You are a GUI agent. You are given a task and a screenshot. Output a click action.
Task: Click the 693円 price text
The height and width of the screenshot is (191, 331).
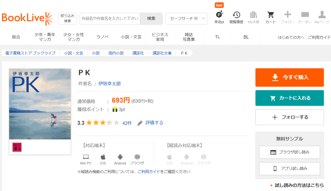tap(121, 101)
